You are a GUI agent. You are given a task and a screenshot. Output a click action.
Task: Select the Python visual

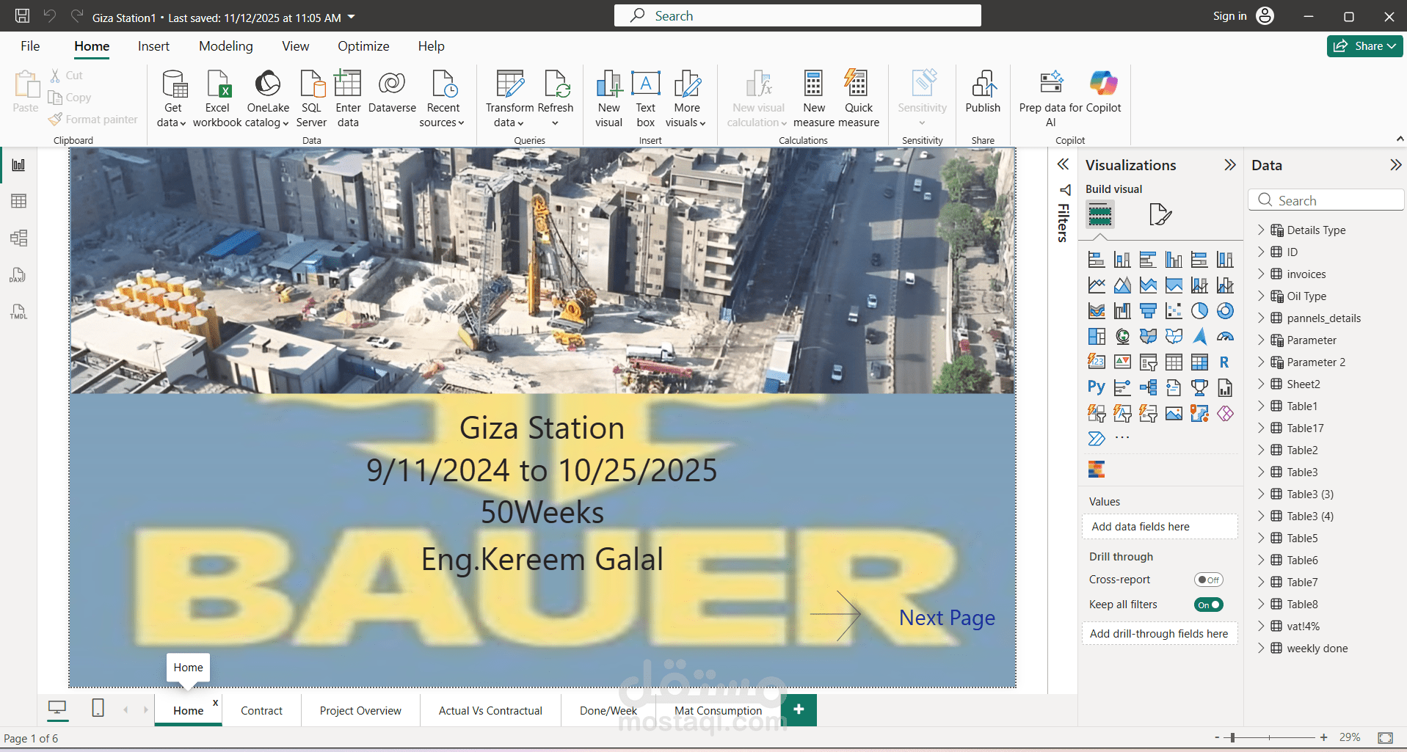(x=1097, y=388)
